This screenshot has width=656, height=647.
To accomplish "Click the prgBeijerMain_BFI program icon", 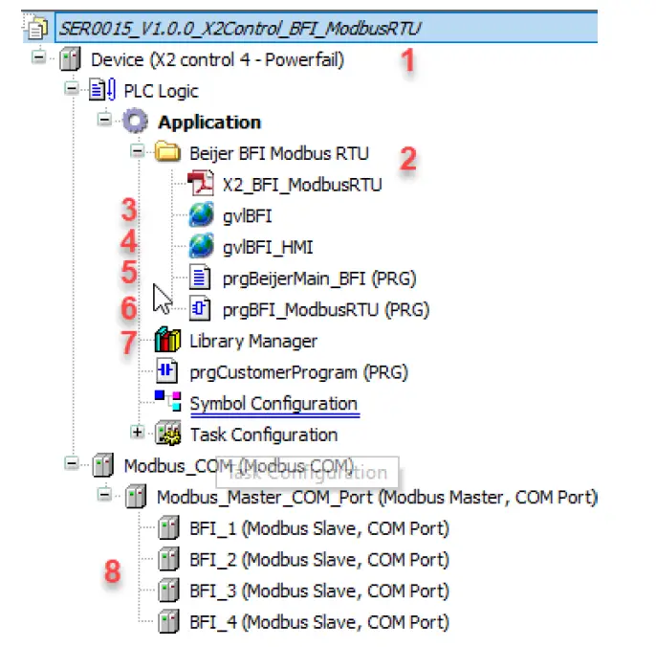I will 200,278.
